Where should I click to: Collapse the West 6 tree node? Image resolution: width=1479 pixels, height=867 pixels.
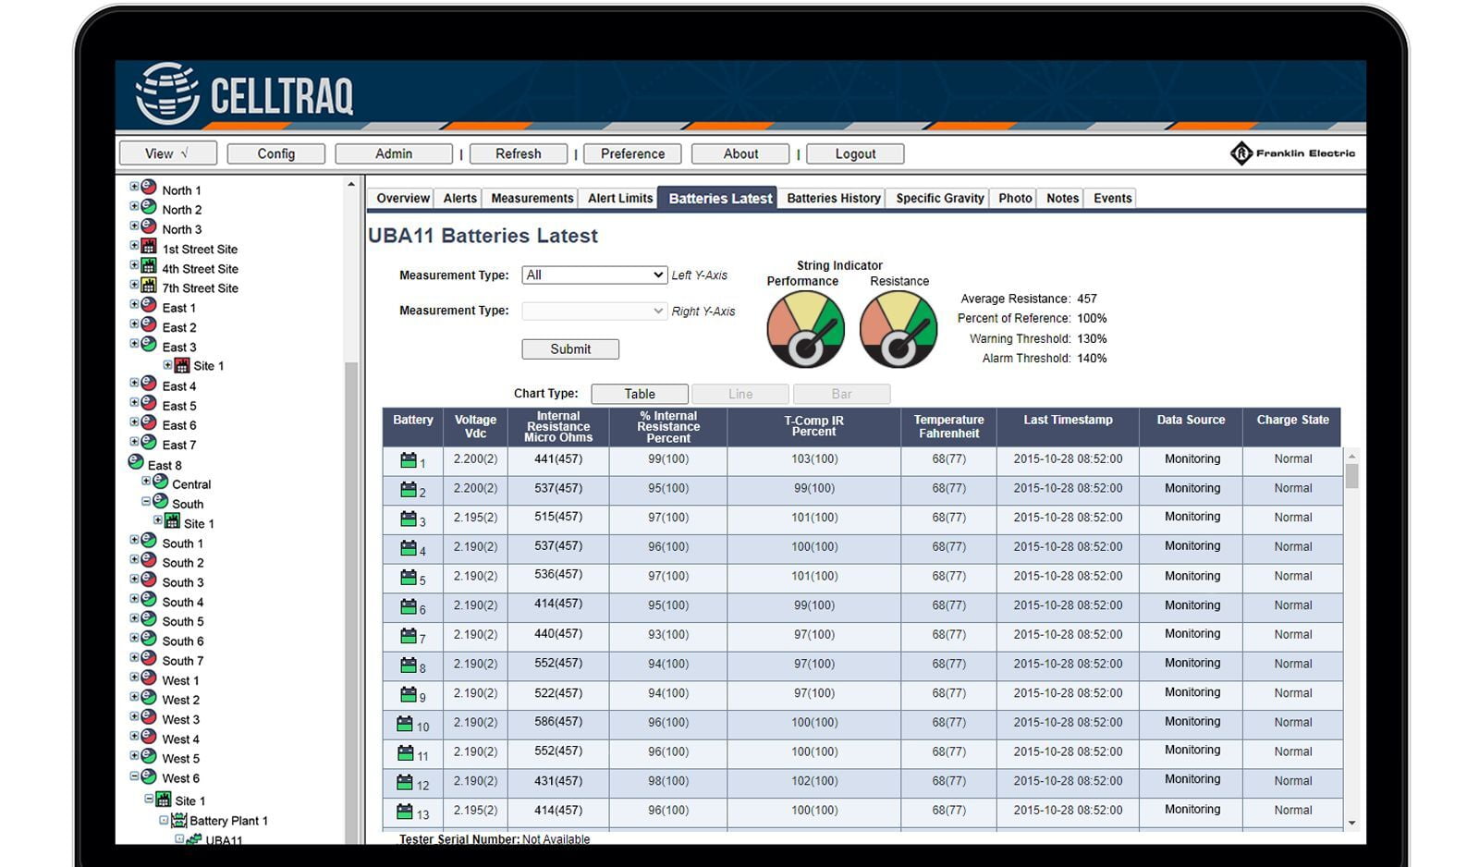point(134,776)
